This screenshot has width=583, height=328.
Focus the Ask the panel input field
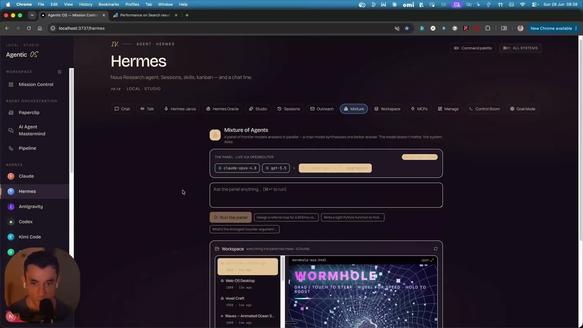click(326, 195)
